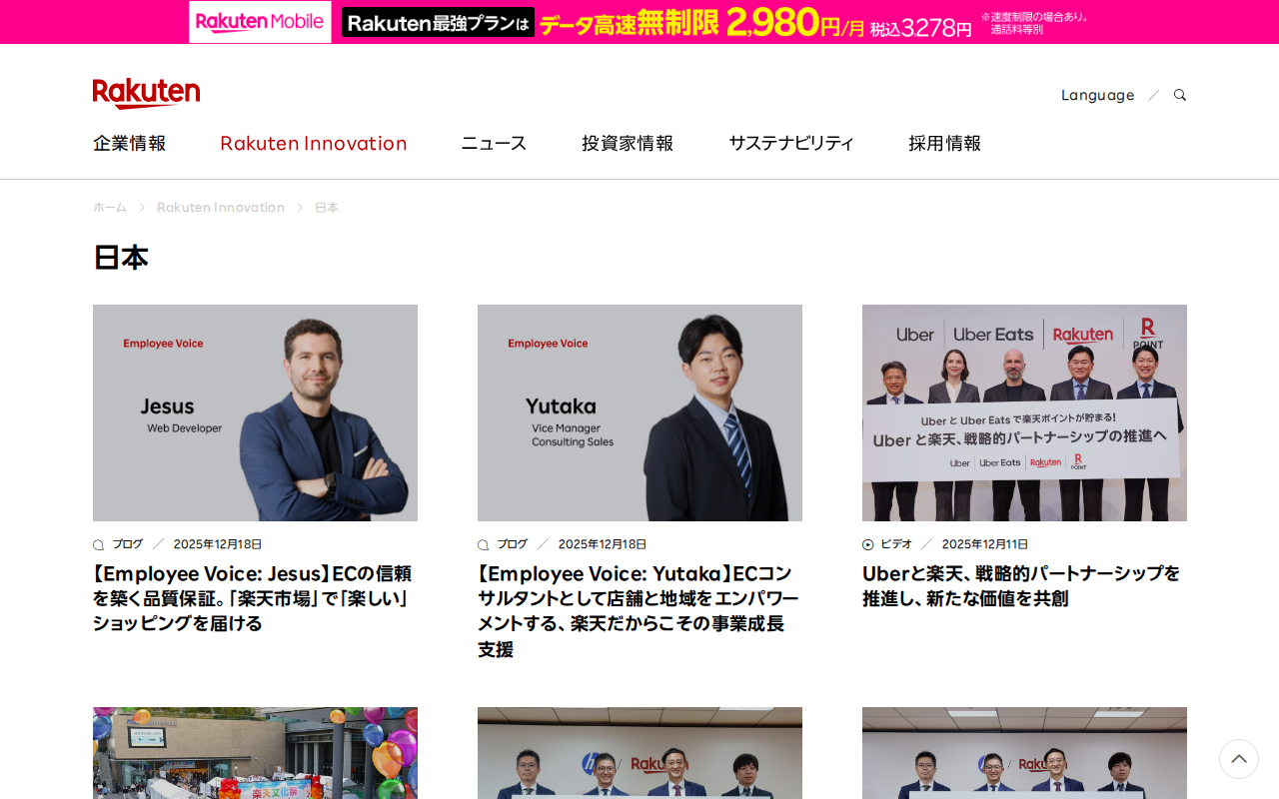This screenshot has width=1279, height=799.
Task: Click the blog icon under Jesus article
Action: coord(98,545)
